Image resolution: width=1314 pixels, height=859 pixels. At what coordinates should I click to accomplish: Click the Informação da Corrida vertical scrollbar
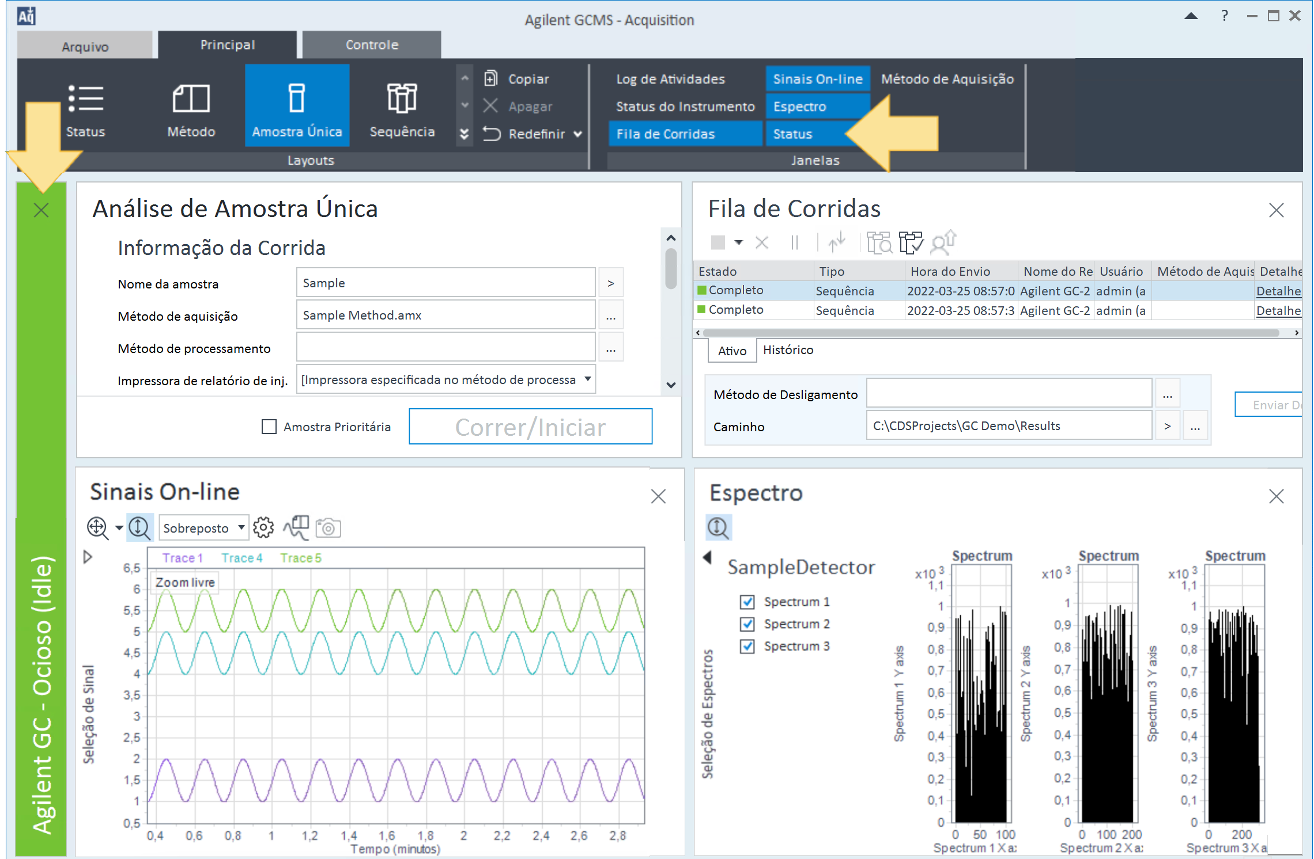tap(671, 269)
